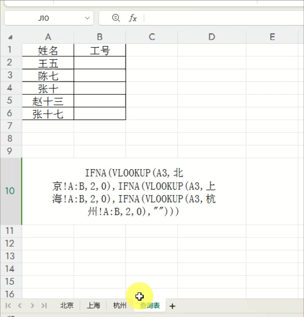
Task: Add a new worksheet with the plus icon
Action: [x=172, y=306]
